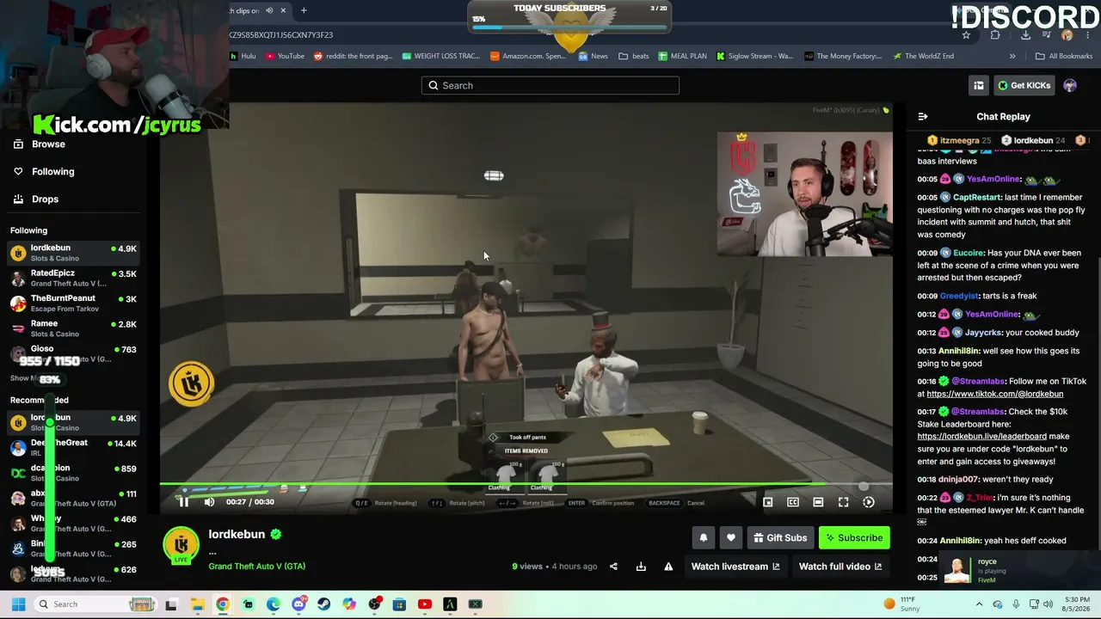Open the All Bookmarks folder
The image size is (1101, 619).
[x=1064, y=56]
